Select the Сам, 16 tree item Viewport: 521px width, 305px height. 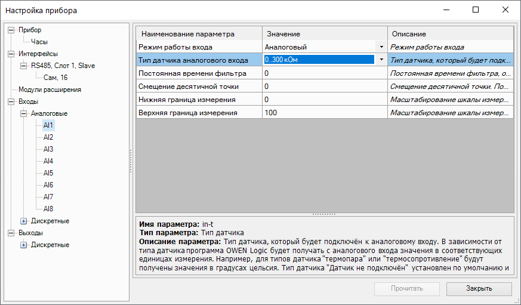[55, 78]
